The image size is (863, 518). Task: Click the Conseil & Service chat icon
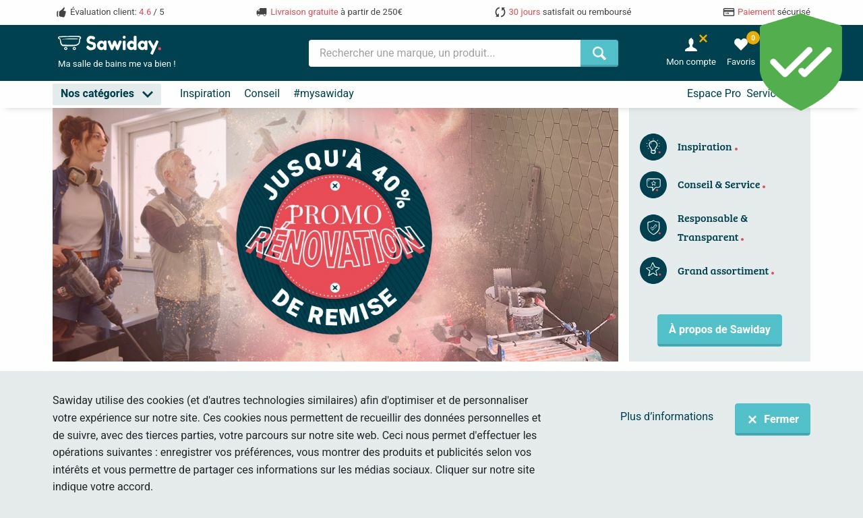point(653,185)
